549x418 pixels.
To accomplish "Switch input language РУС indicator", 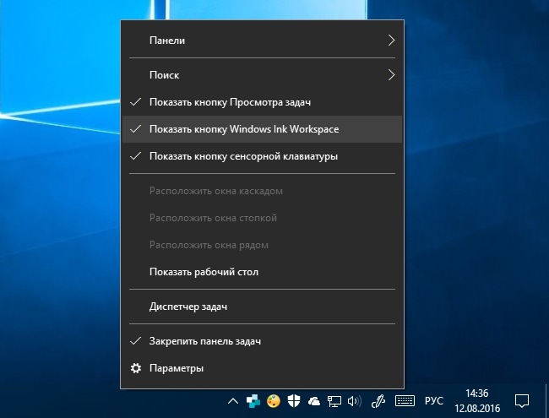I will pyautogui.click(x=434, y=401).
